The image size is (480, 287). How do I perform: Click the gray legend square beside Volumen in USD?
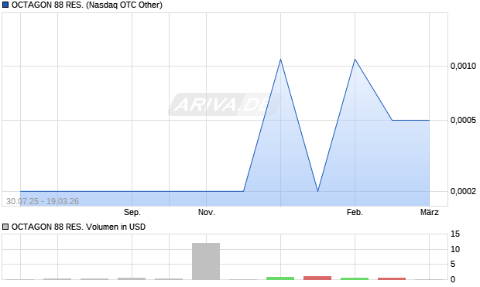pyautogui.click(x=5, y=227)
